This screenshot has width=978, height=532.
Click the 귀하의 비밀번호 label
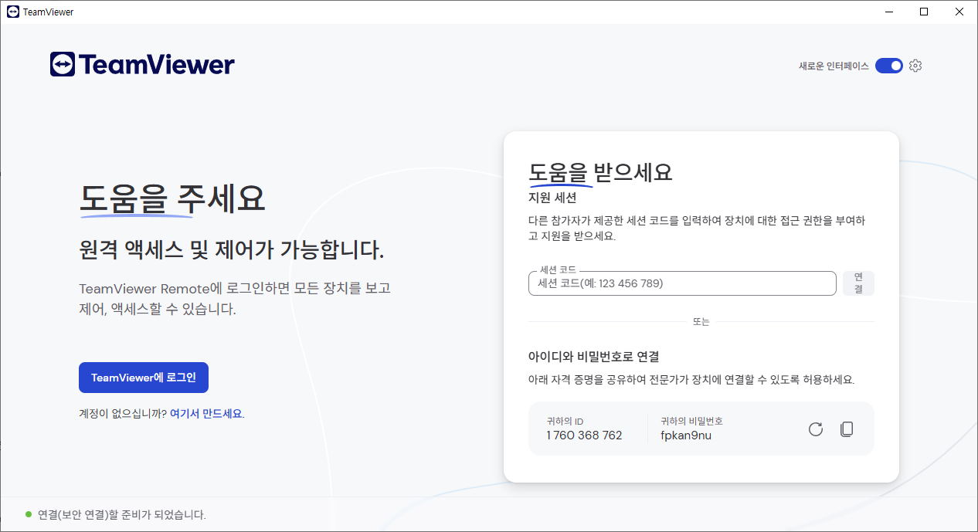(x=691, y=421)
